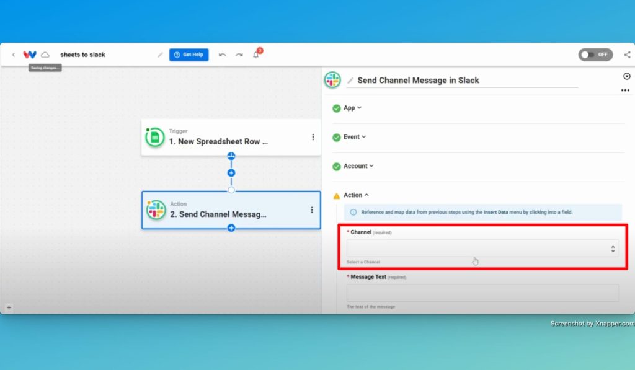Go back using the left arrow
Image resolution: width=635 pixels, height=370 pixels.
tap(14, 55)
